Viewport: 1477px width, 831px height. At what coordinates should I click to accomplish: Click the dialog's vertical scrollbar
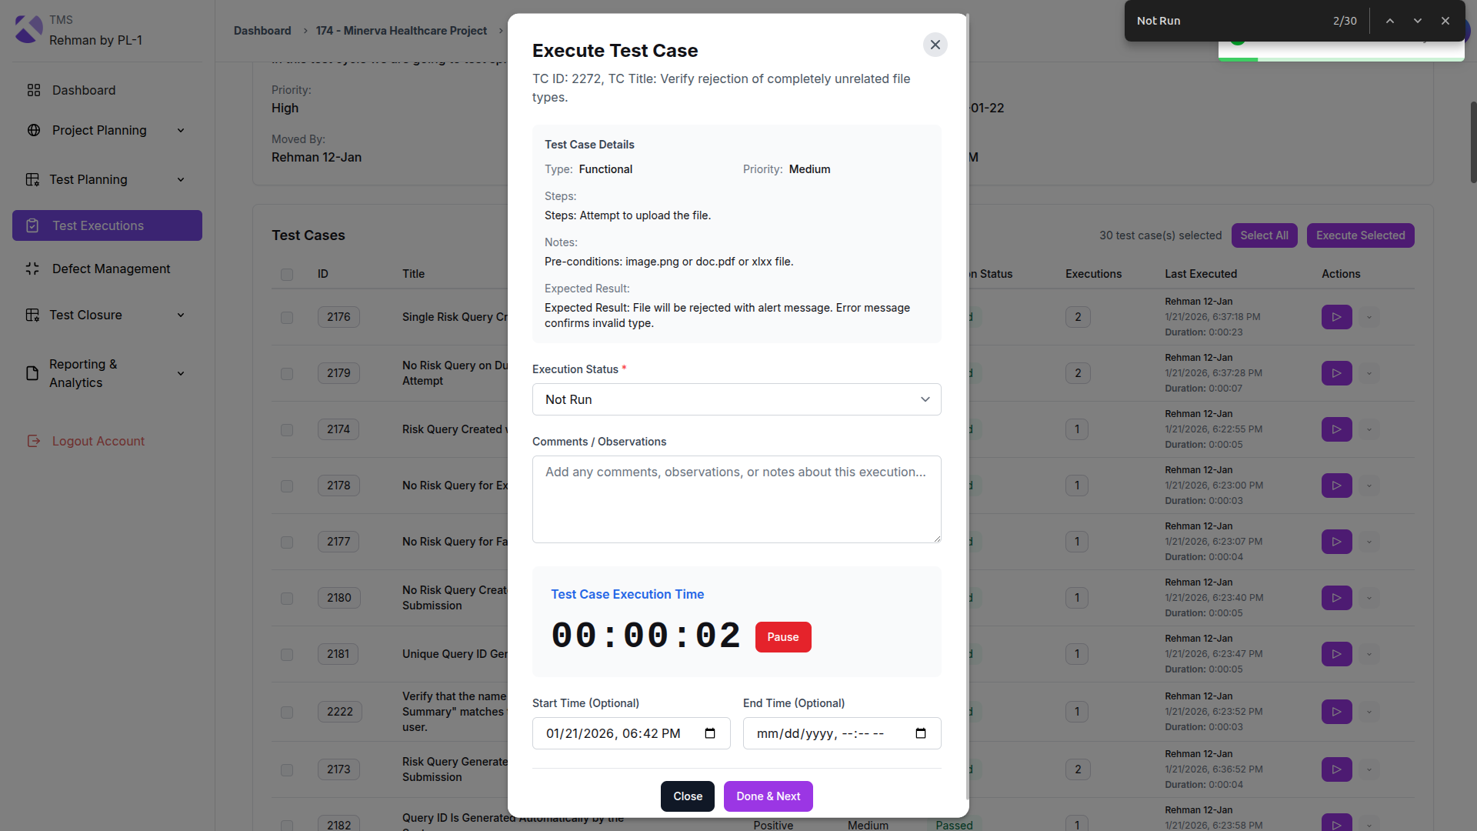tap(967, 385)
